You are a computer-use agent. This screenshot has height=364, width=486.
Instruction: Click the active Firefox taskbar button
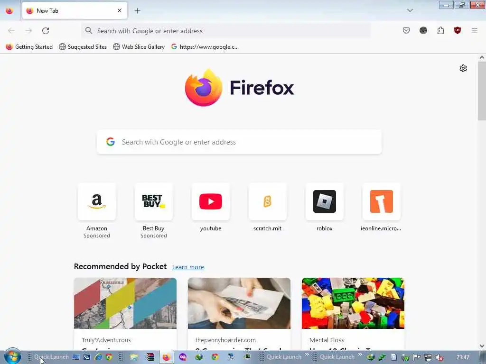click(167, 357)
